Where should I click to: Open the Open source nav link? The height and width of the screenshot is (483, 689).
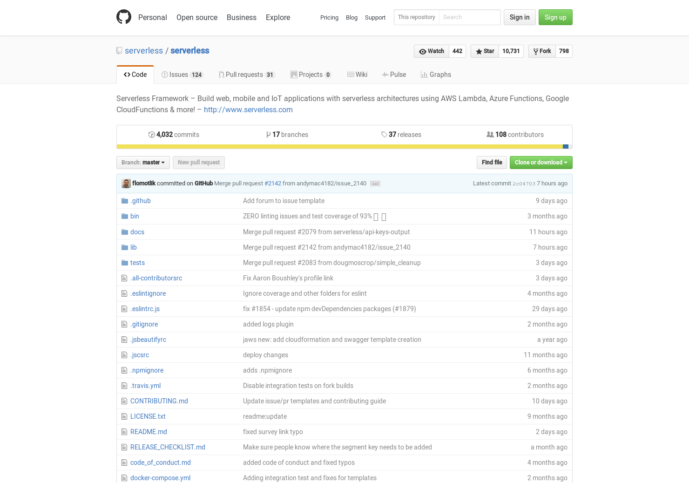tap(197, 17)
